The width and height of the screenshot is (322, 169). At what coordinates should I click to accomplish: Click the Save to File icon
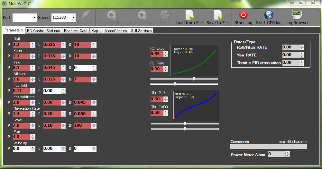[x=218, y=15]
